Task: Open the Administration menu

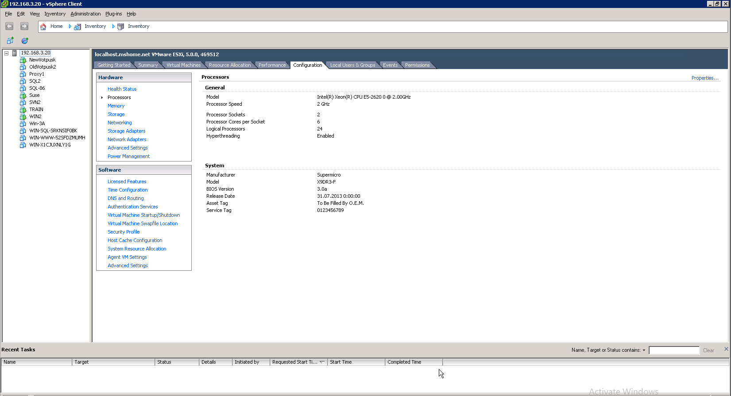Action: click(85, 14)
